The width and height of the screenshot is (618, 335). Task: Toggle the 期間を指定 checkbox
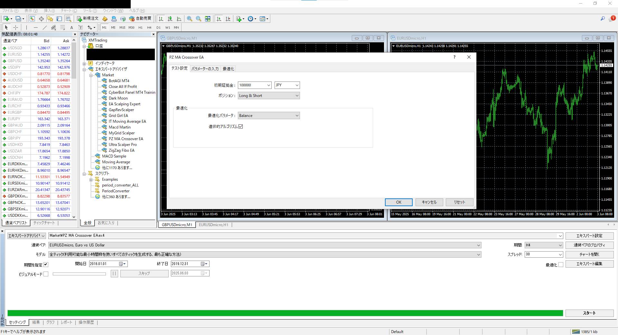coord(46,265)
